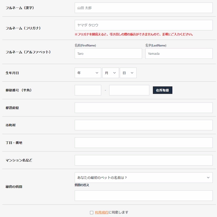This screenshot has width=217, height=217.
Task: Click the フルネーム（アルファベット） label
Action: (x=28, y=52)
